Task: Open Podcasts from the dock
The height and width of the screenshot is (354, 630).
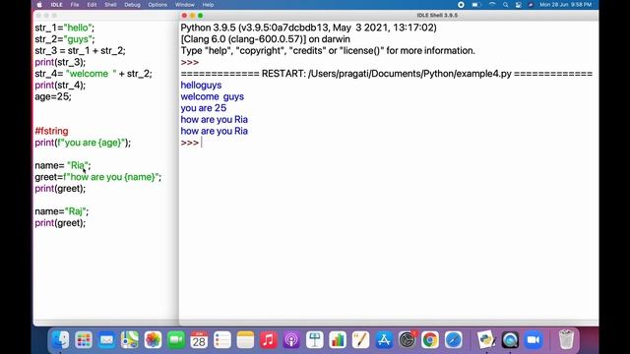Action: 291,340
